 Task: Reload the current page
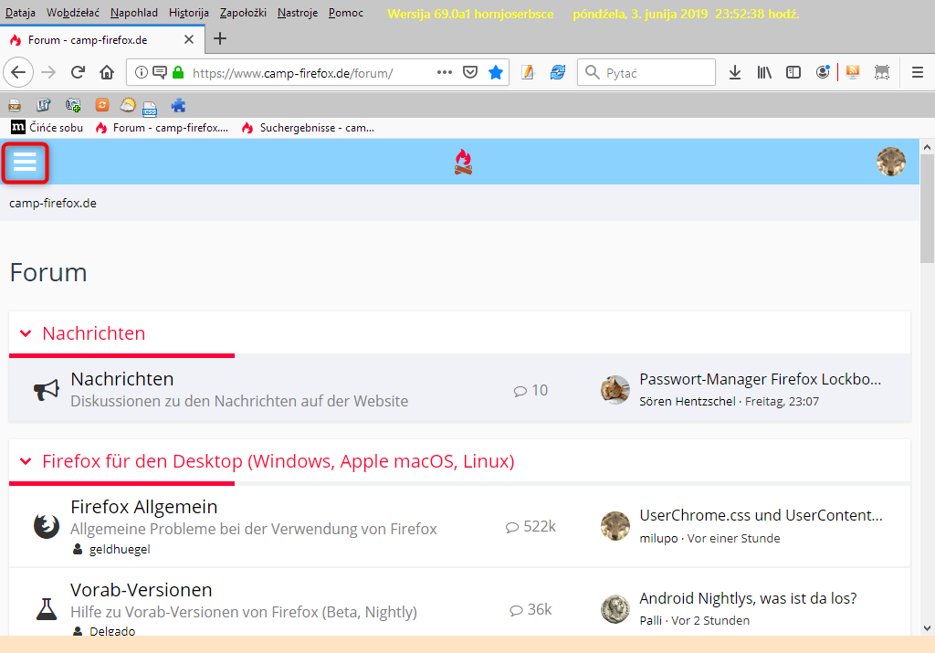coord(78,73)
